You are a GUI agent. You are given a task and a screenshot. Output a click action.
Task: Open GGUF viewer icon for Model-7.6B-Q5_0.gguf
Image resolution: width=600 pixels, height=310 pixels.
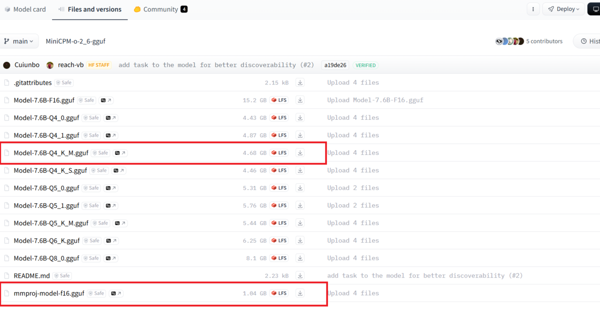tap(110, 188)
